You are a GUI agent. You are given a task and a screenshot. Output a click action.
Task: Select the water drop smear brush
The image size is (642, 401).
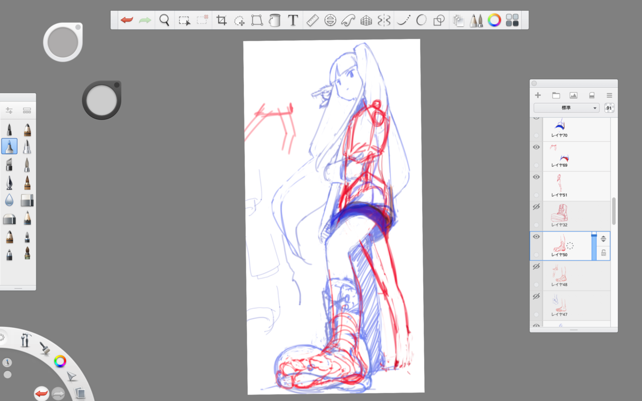tap(9, 200)
